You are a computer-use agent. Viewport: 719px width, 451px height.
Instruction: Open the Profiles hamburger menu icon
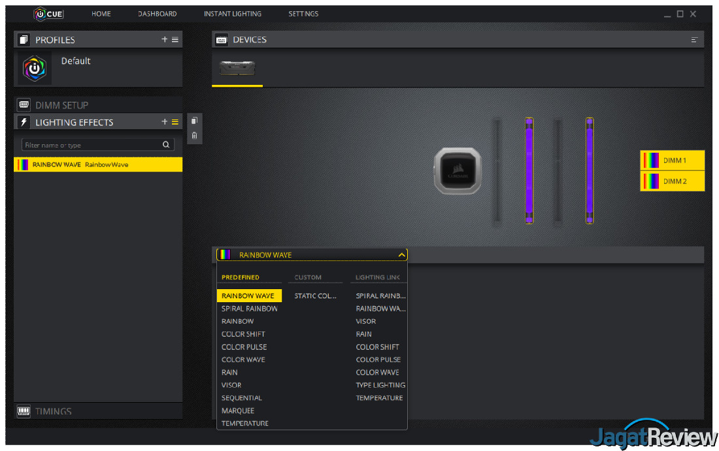175,40
